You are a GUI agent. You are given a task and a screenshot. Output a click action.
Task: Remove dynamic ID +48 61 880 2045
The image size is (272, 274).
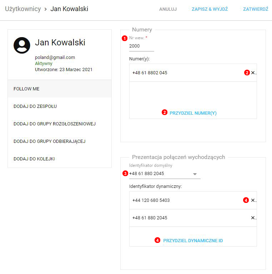pos(253,218)
